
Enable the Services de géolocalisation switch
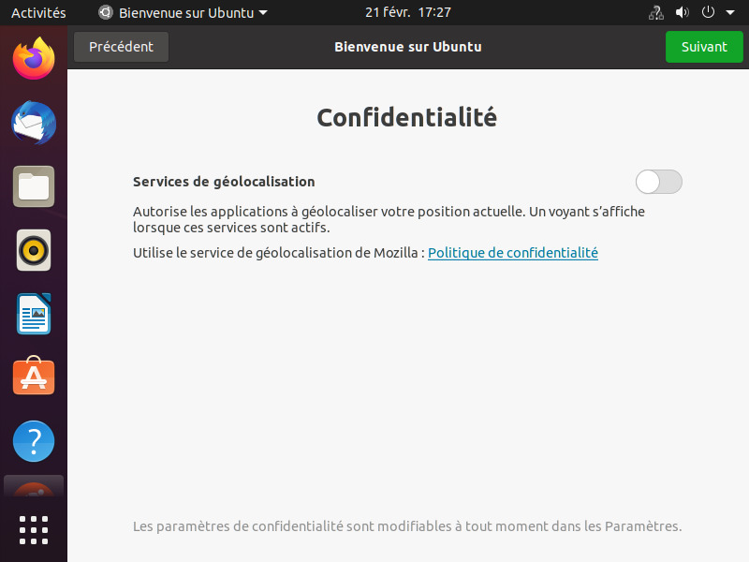coord(658,182)
